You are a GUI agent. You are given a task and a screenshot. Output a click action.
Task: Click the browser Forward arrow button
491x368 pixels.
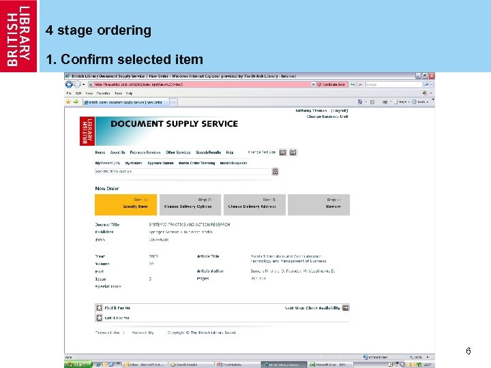(77, 85)
